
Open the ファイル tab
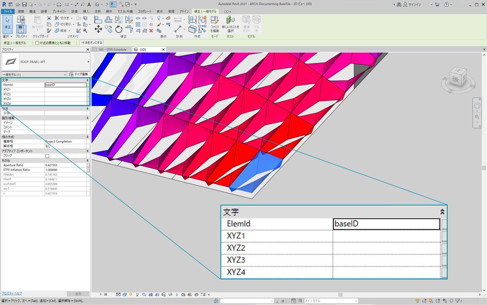8,11
